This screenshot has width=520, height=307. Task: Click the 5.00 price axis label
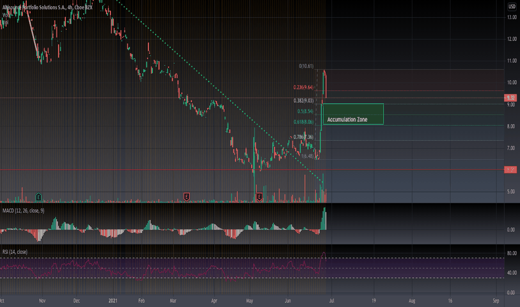click(512, 191)
